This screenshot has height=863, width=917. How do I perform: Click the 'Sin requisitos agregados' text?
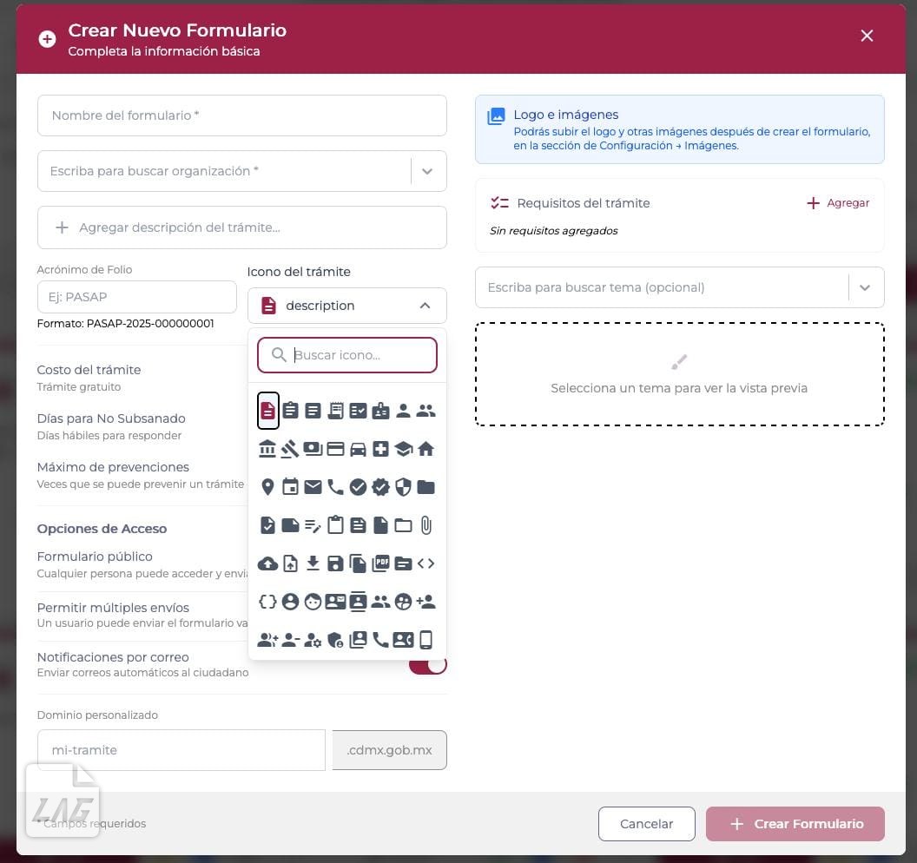554,231
